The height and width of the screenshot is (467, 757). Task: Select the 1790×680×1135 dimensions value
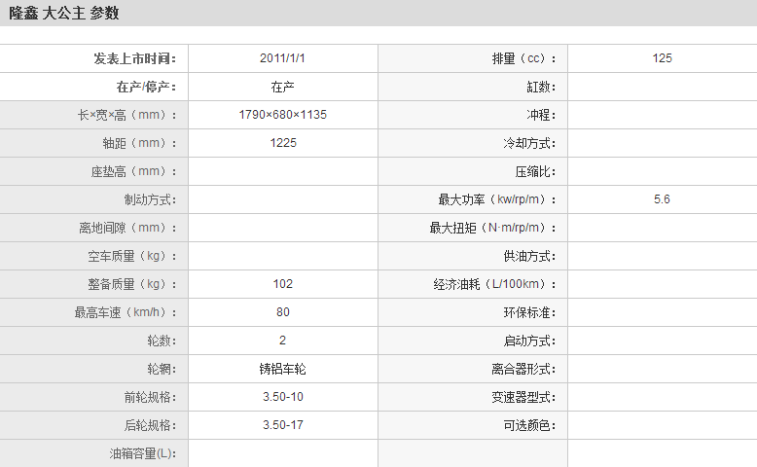coord(282,115)
